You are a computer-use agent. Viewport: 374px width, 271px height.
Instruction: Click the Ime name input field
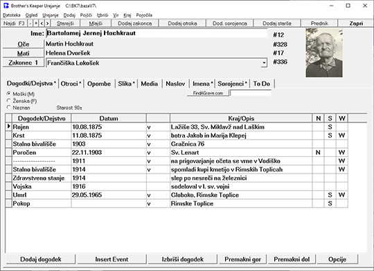[157, 33]
